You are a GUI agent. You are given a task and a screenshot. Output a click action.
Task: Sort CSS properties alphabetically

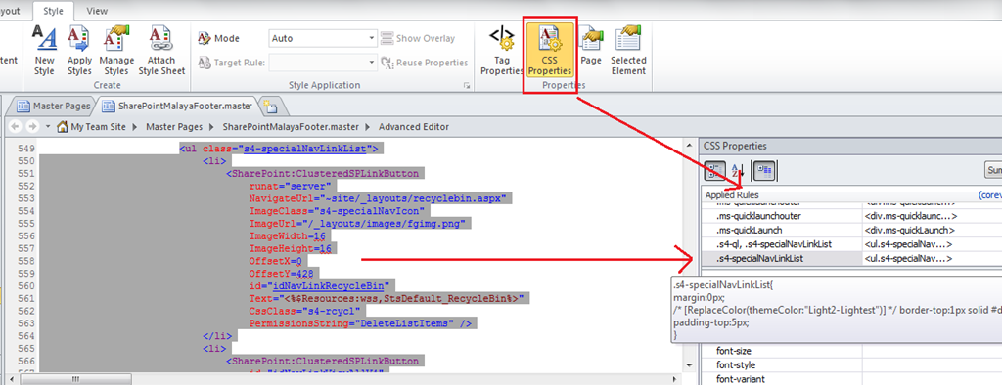(738, 170)
